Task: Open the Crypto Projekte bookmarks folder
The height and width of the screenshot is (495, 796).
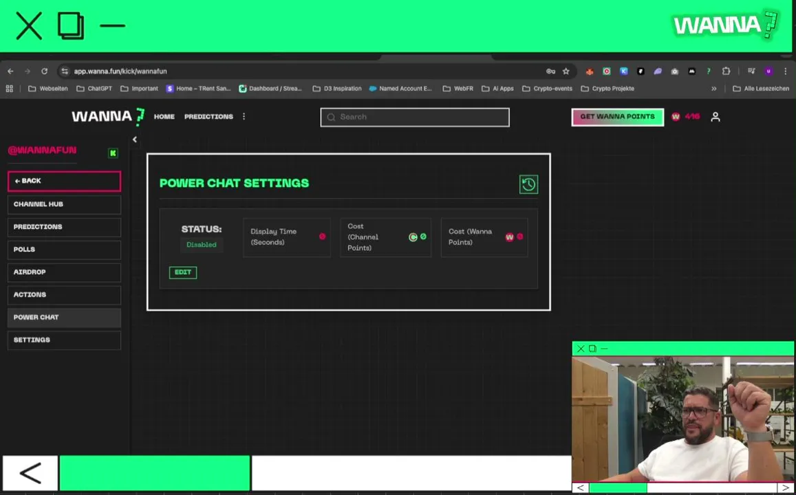Action: click(x=607, y=89)
